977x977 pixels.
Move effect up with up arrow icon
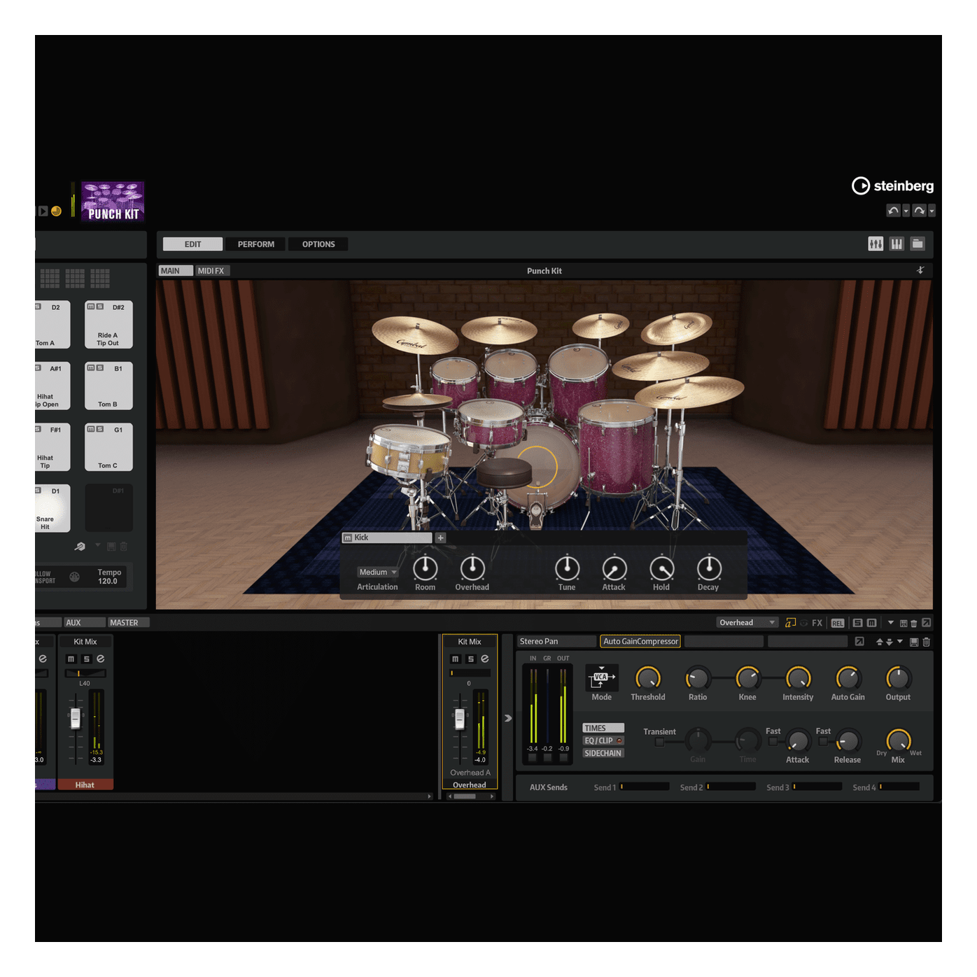pyautogui.click(x=880, y=642)
